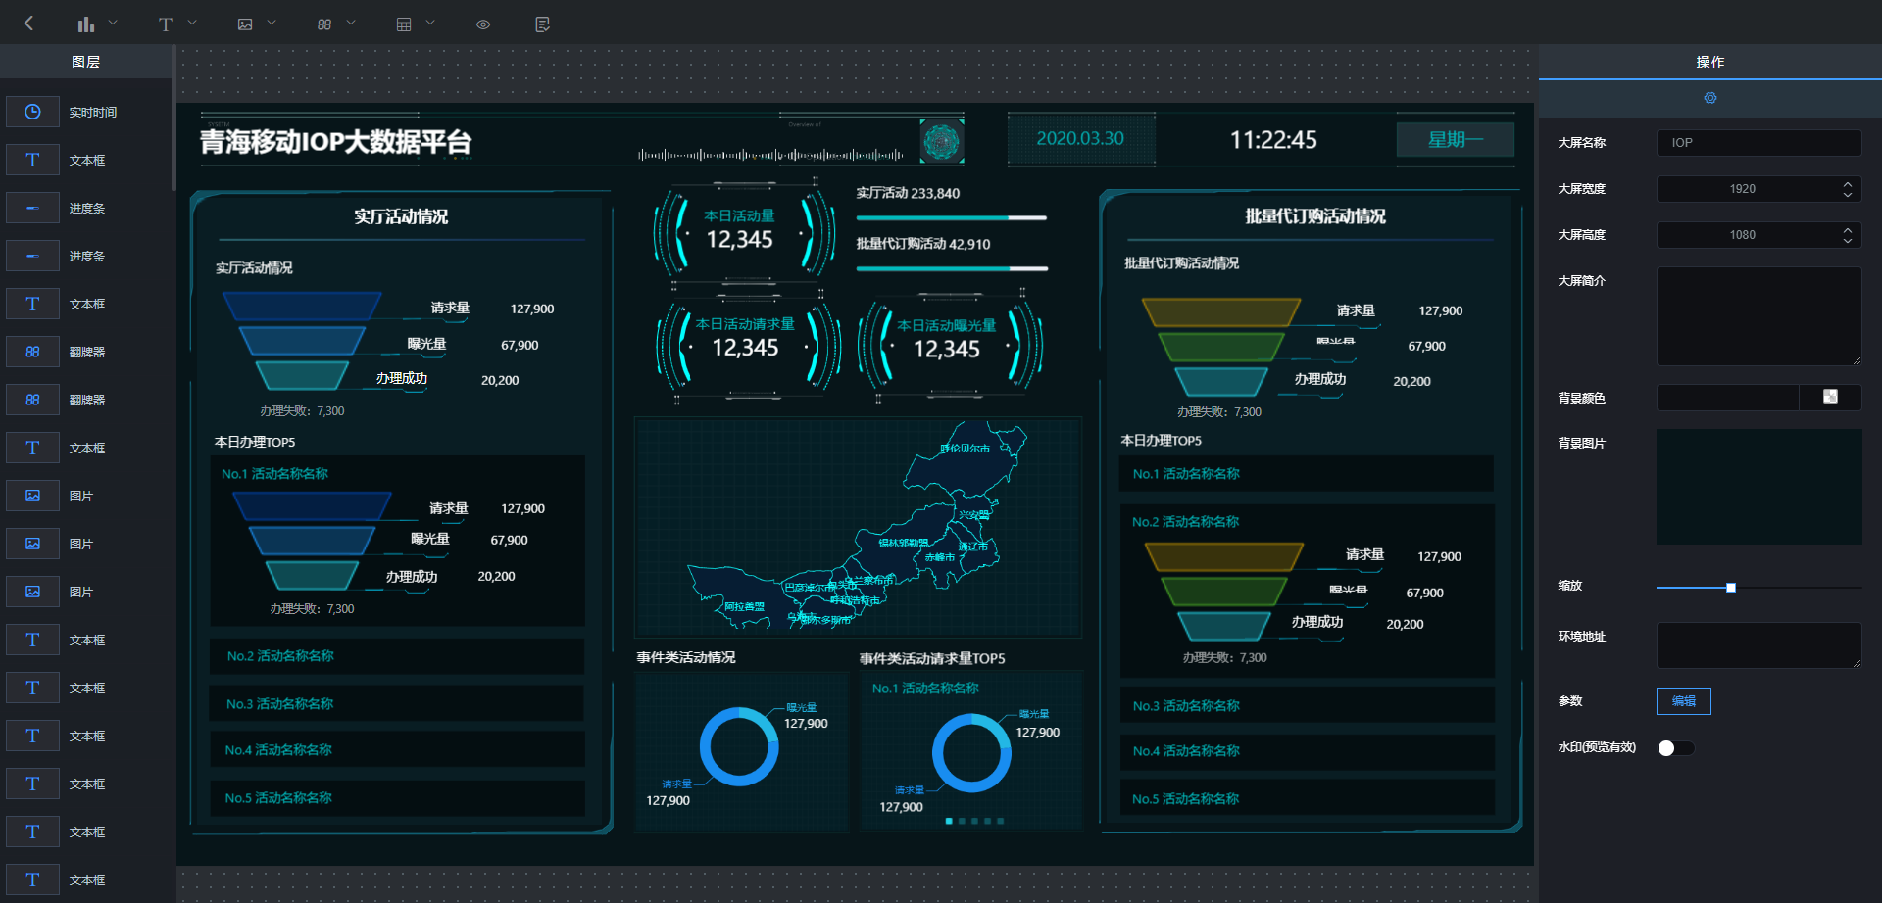Click the document icon beside the preview eye

click(543, 24)
